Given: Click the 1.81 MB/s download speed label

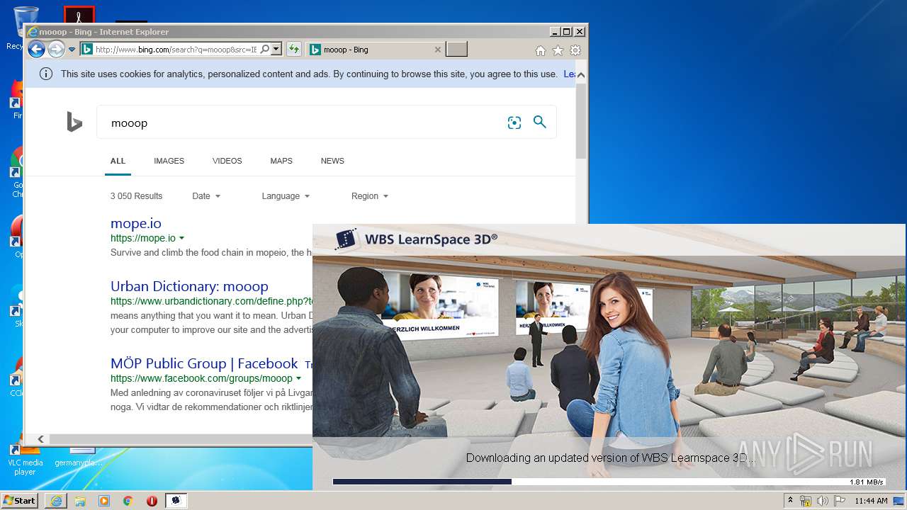Looking at the screenshot, I should 867,482.
